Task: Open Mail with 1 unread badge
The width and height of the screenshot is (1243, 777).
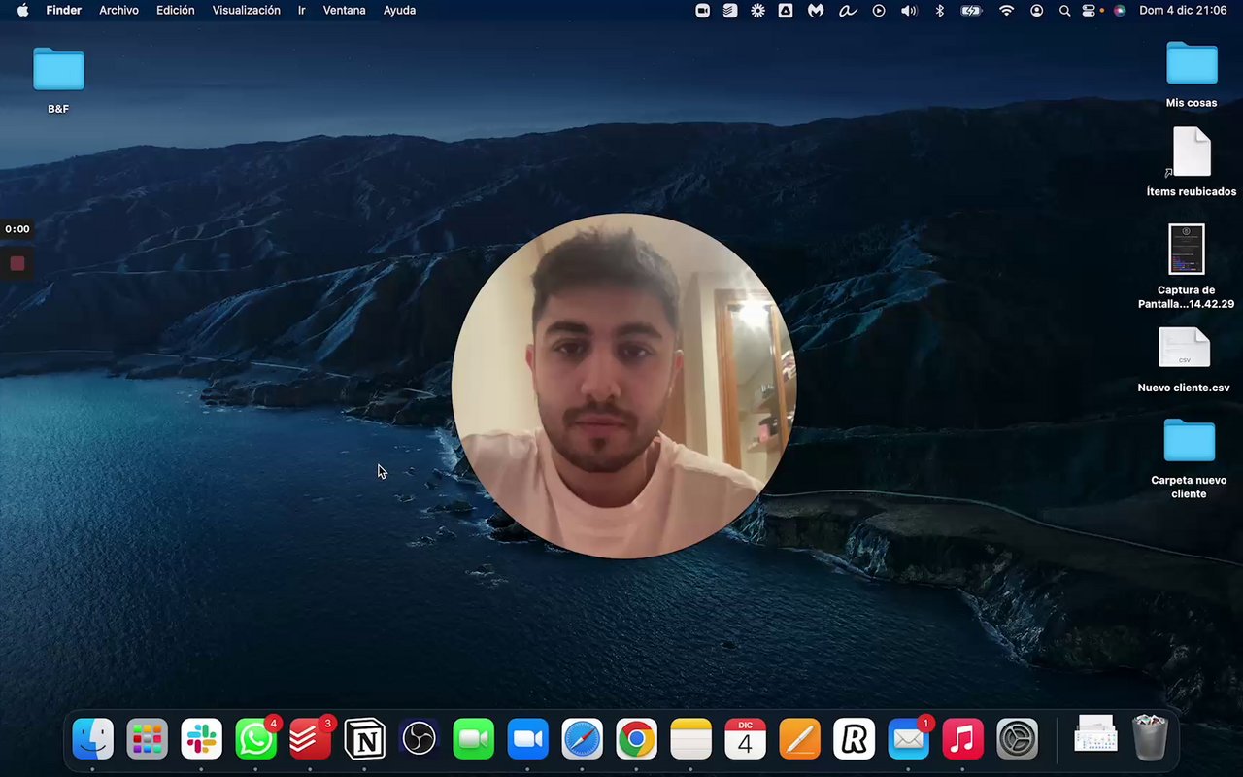Action: click(909, 740)
